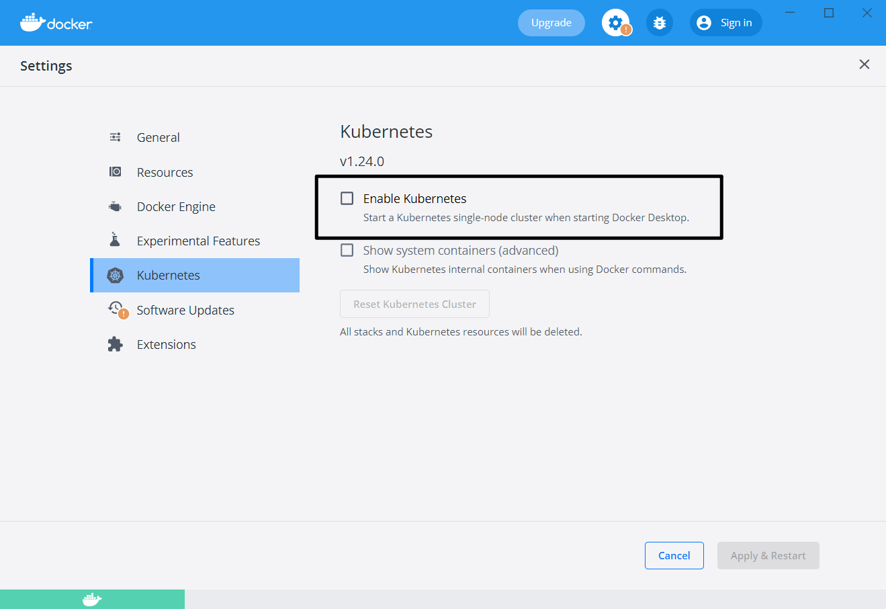Open Software Updates section
The image size is (886, 609).
195,310
